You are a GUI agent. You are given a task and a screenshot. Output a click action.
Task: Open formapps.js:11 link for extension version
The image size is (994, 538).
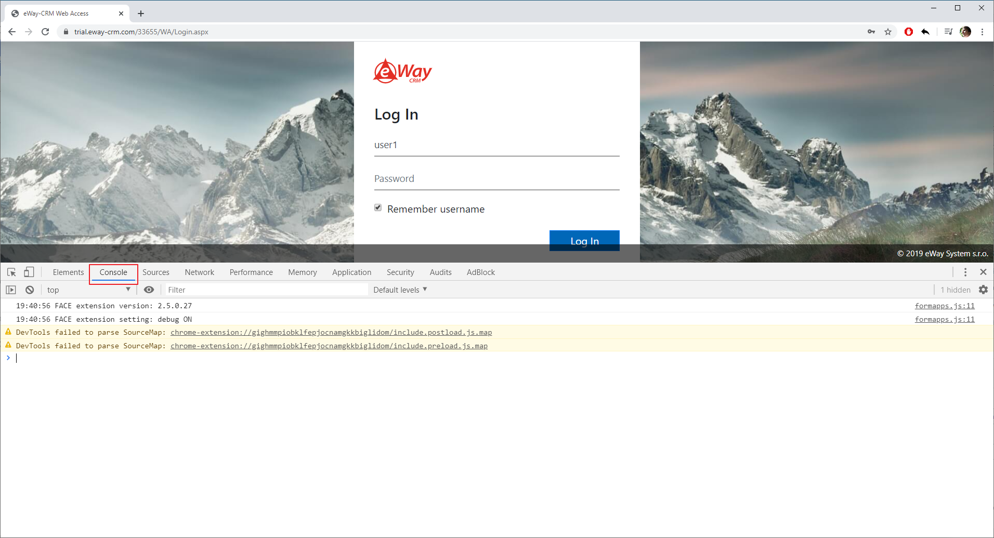pos(945,306)
